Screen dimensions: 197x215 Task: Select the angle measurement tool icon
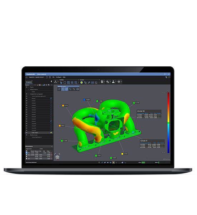point(96,82)
